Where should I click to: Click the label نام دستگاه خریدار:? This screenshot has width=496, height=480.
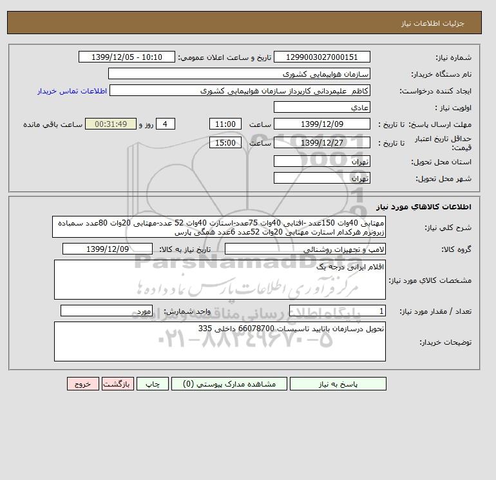441,74
